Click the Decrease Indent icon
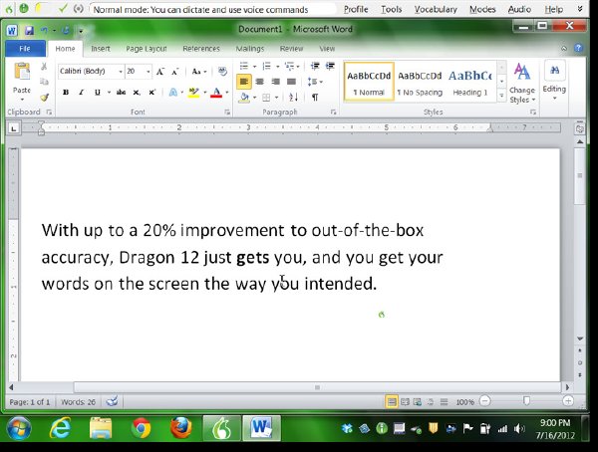598x452 pixels. 315,66
